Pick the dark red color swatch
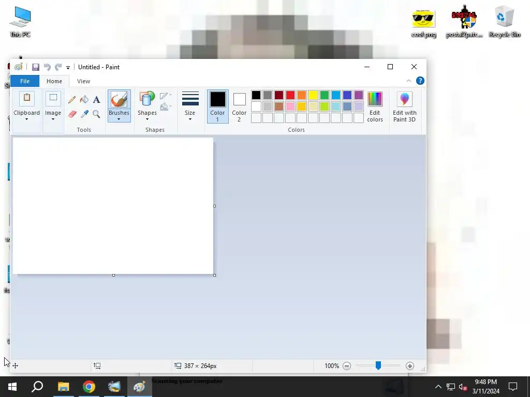Image resolution: width=530 pixels, height=397 pixels. (279, 95)
